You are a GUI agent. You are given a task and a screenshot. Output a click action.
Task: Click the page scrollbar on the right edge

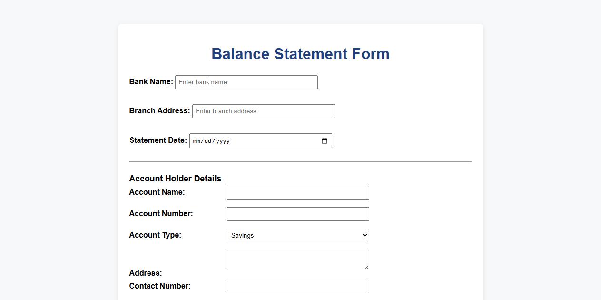pos(599,150)
